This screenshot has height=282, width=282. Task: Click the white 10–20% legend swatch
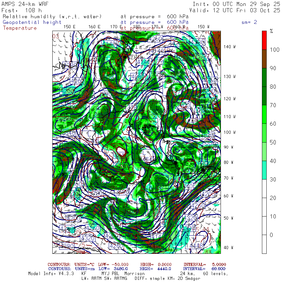(x=264, y=207)
